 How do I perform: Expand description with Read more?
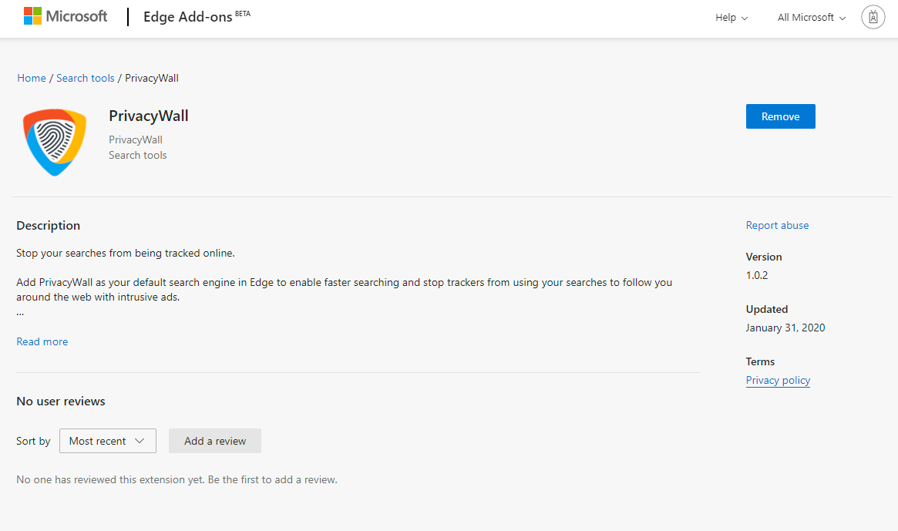tap(42, 341)
